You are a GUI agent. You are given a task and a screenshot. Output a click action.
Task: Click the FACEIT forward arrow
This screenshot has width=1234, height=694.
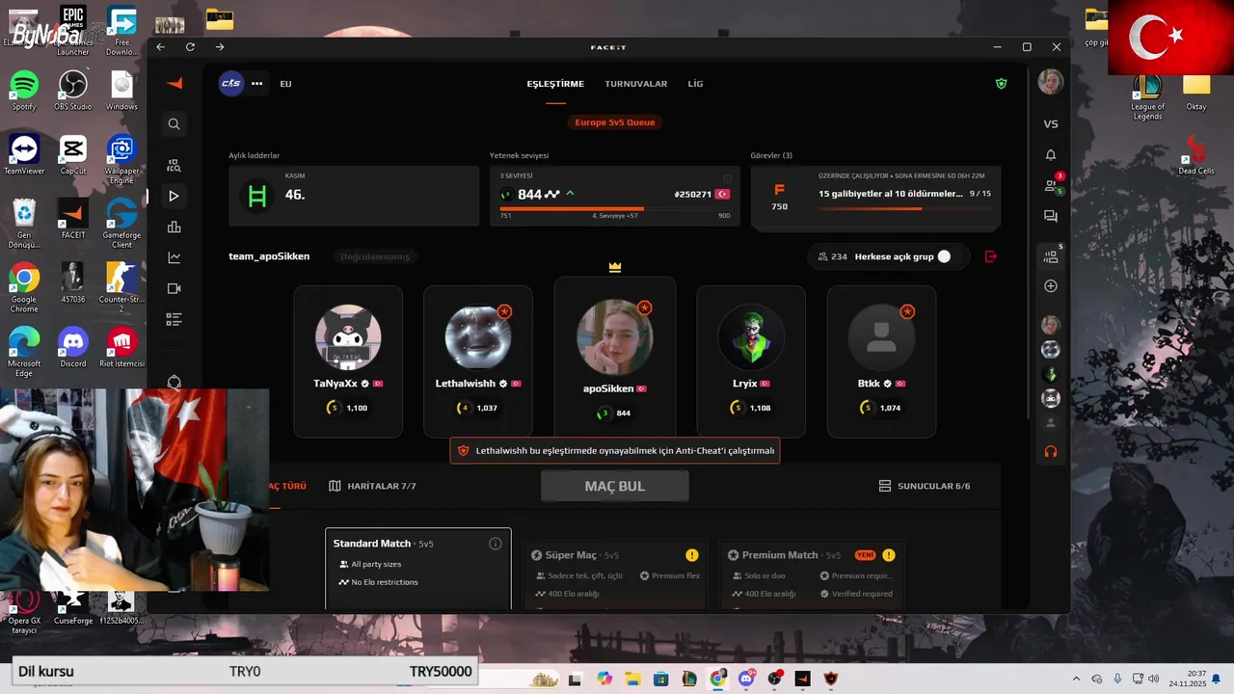point(220,47)
